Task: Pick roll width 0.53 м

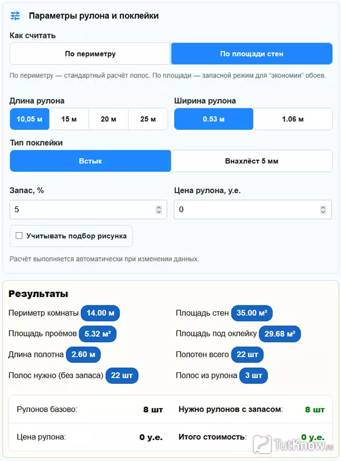Action: point(214,119)
